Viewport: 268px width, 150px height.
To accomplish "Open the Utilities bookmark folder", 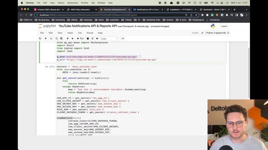I will pos(72,20).
